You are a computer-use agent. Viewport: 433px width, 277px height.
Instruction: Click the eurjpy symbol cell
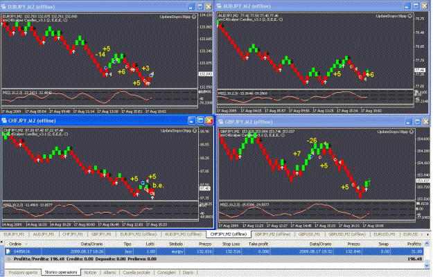coord(170,251)
